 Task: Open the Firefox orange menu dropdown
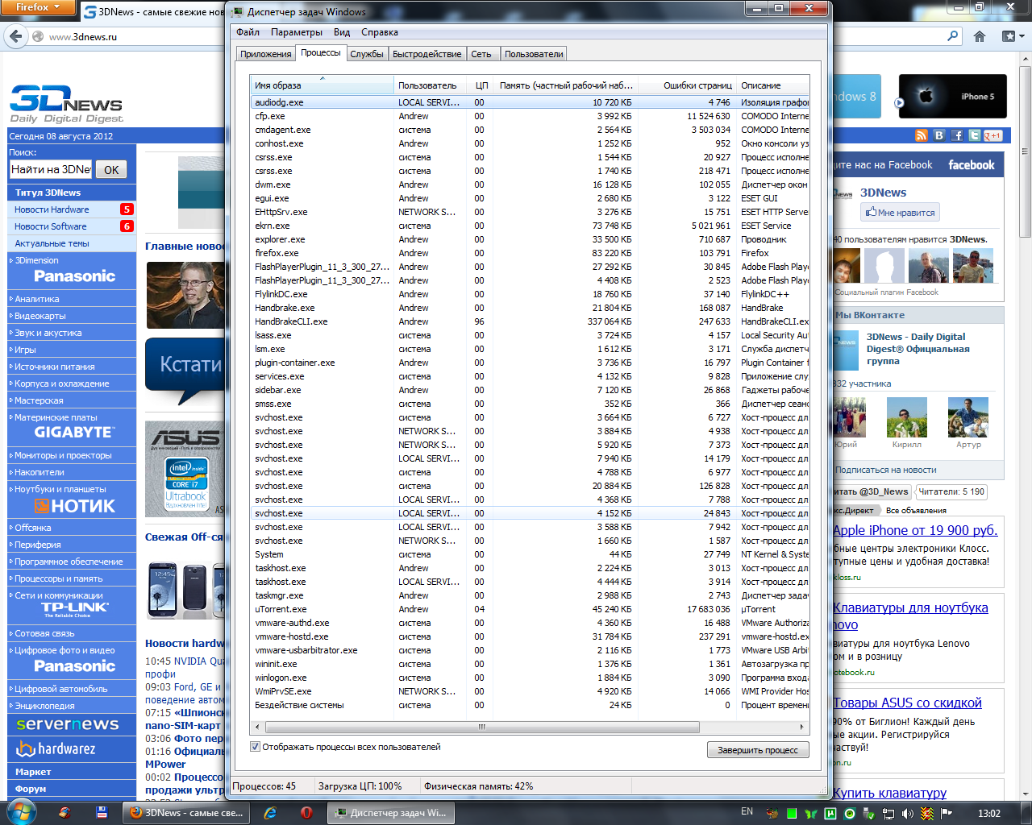click(38, 7)
